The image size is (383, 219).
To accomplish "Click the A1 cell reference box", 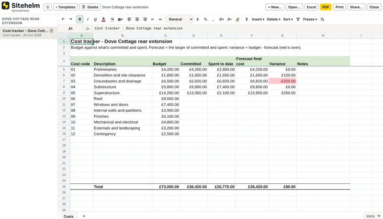I will (70, 29).
